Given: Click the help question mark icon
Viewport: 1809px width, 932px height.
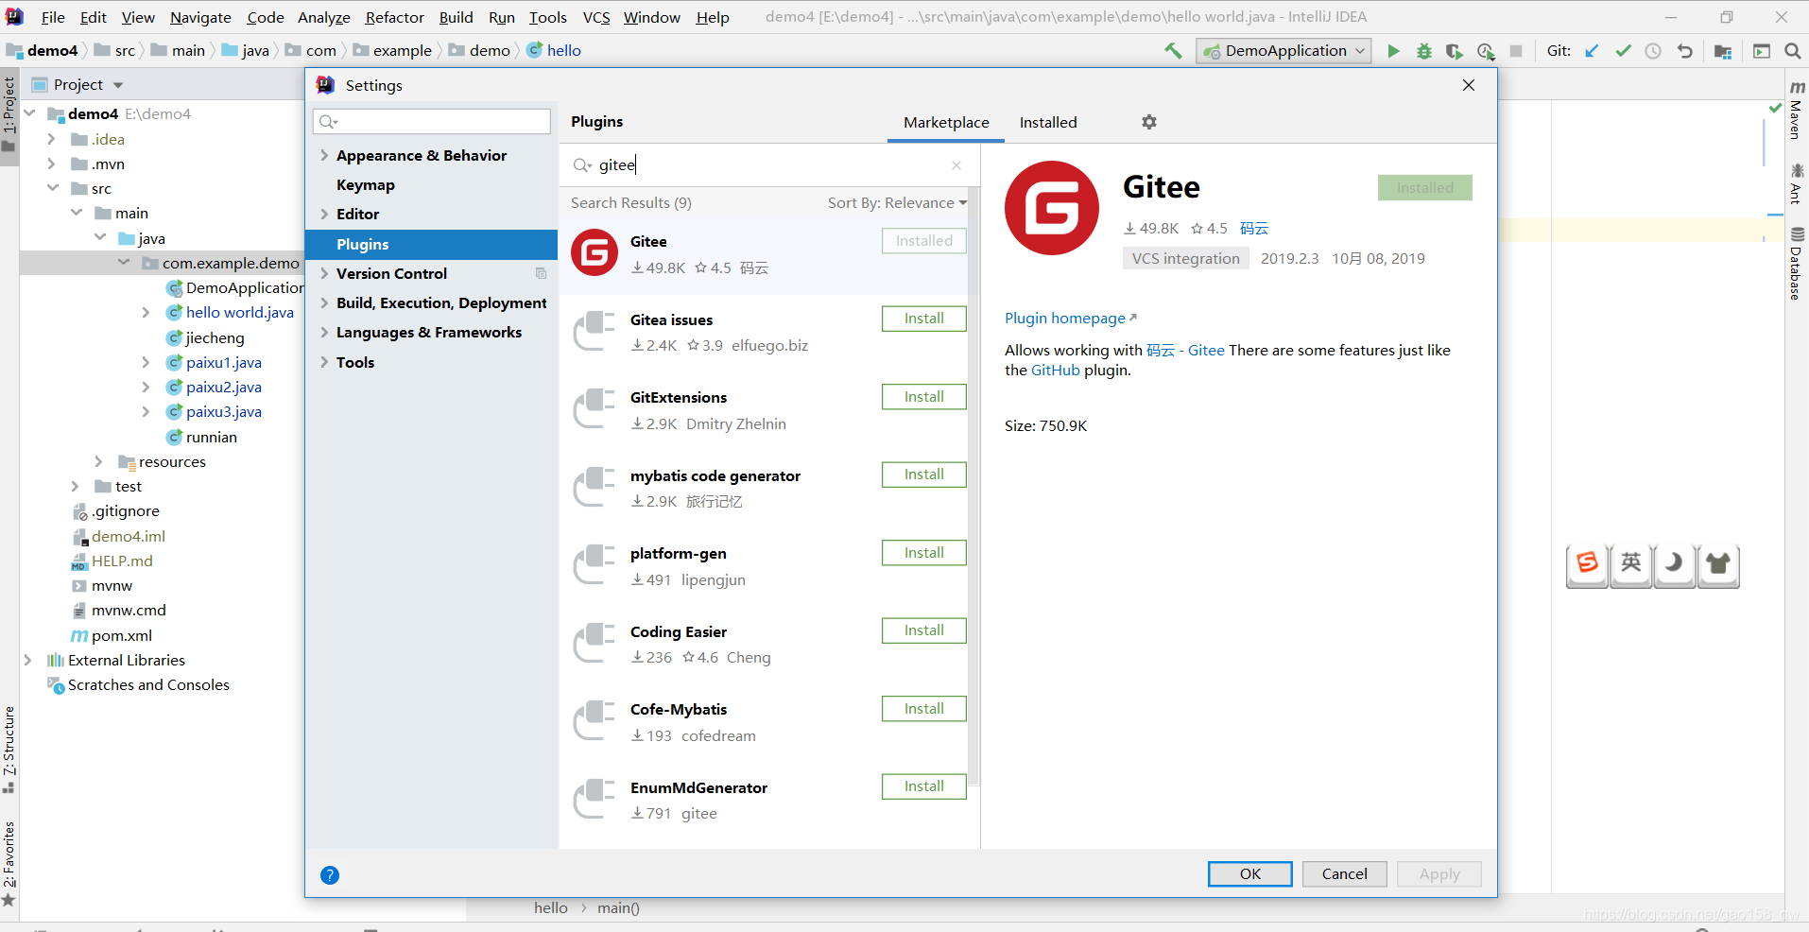Looking at the screenshot, I should 330,875.
